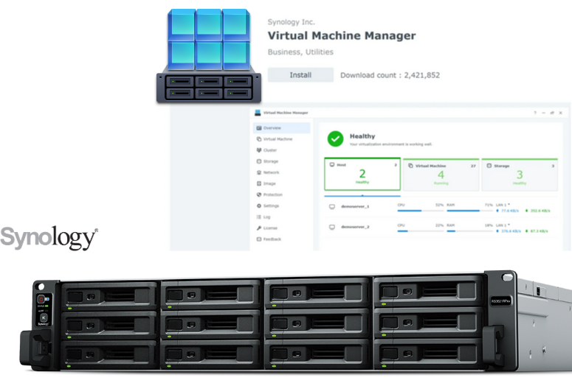Select the Storage card showing 3 Healthy
Image resolution: width=572 pixels, height=383 pixels.
(x=520, y=175)
